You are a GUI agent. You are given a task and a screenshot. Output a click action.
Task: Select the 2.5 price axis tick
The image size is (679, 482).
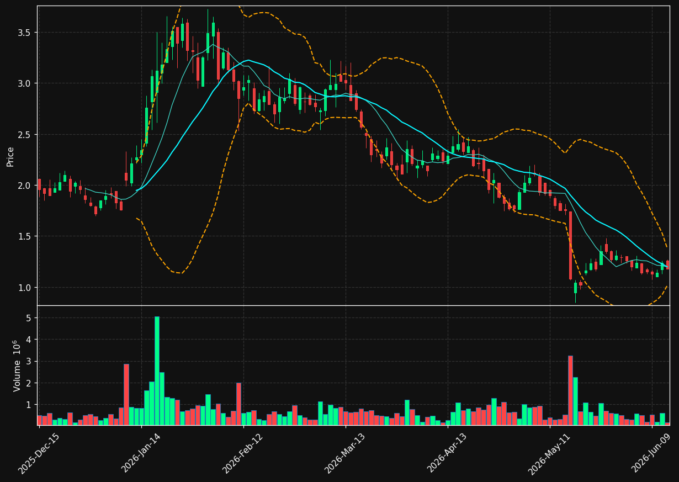pyautogui.click(x=23, y=135)
